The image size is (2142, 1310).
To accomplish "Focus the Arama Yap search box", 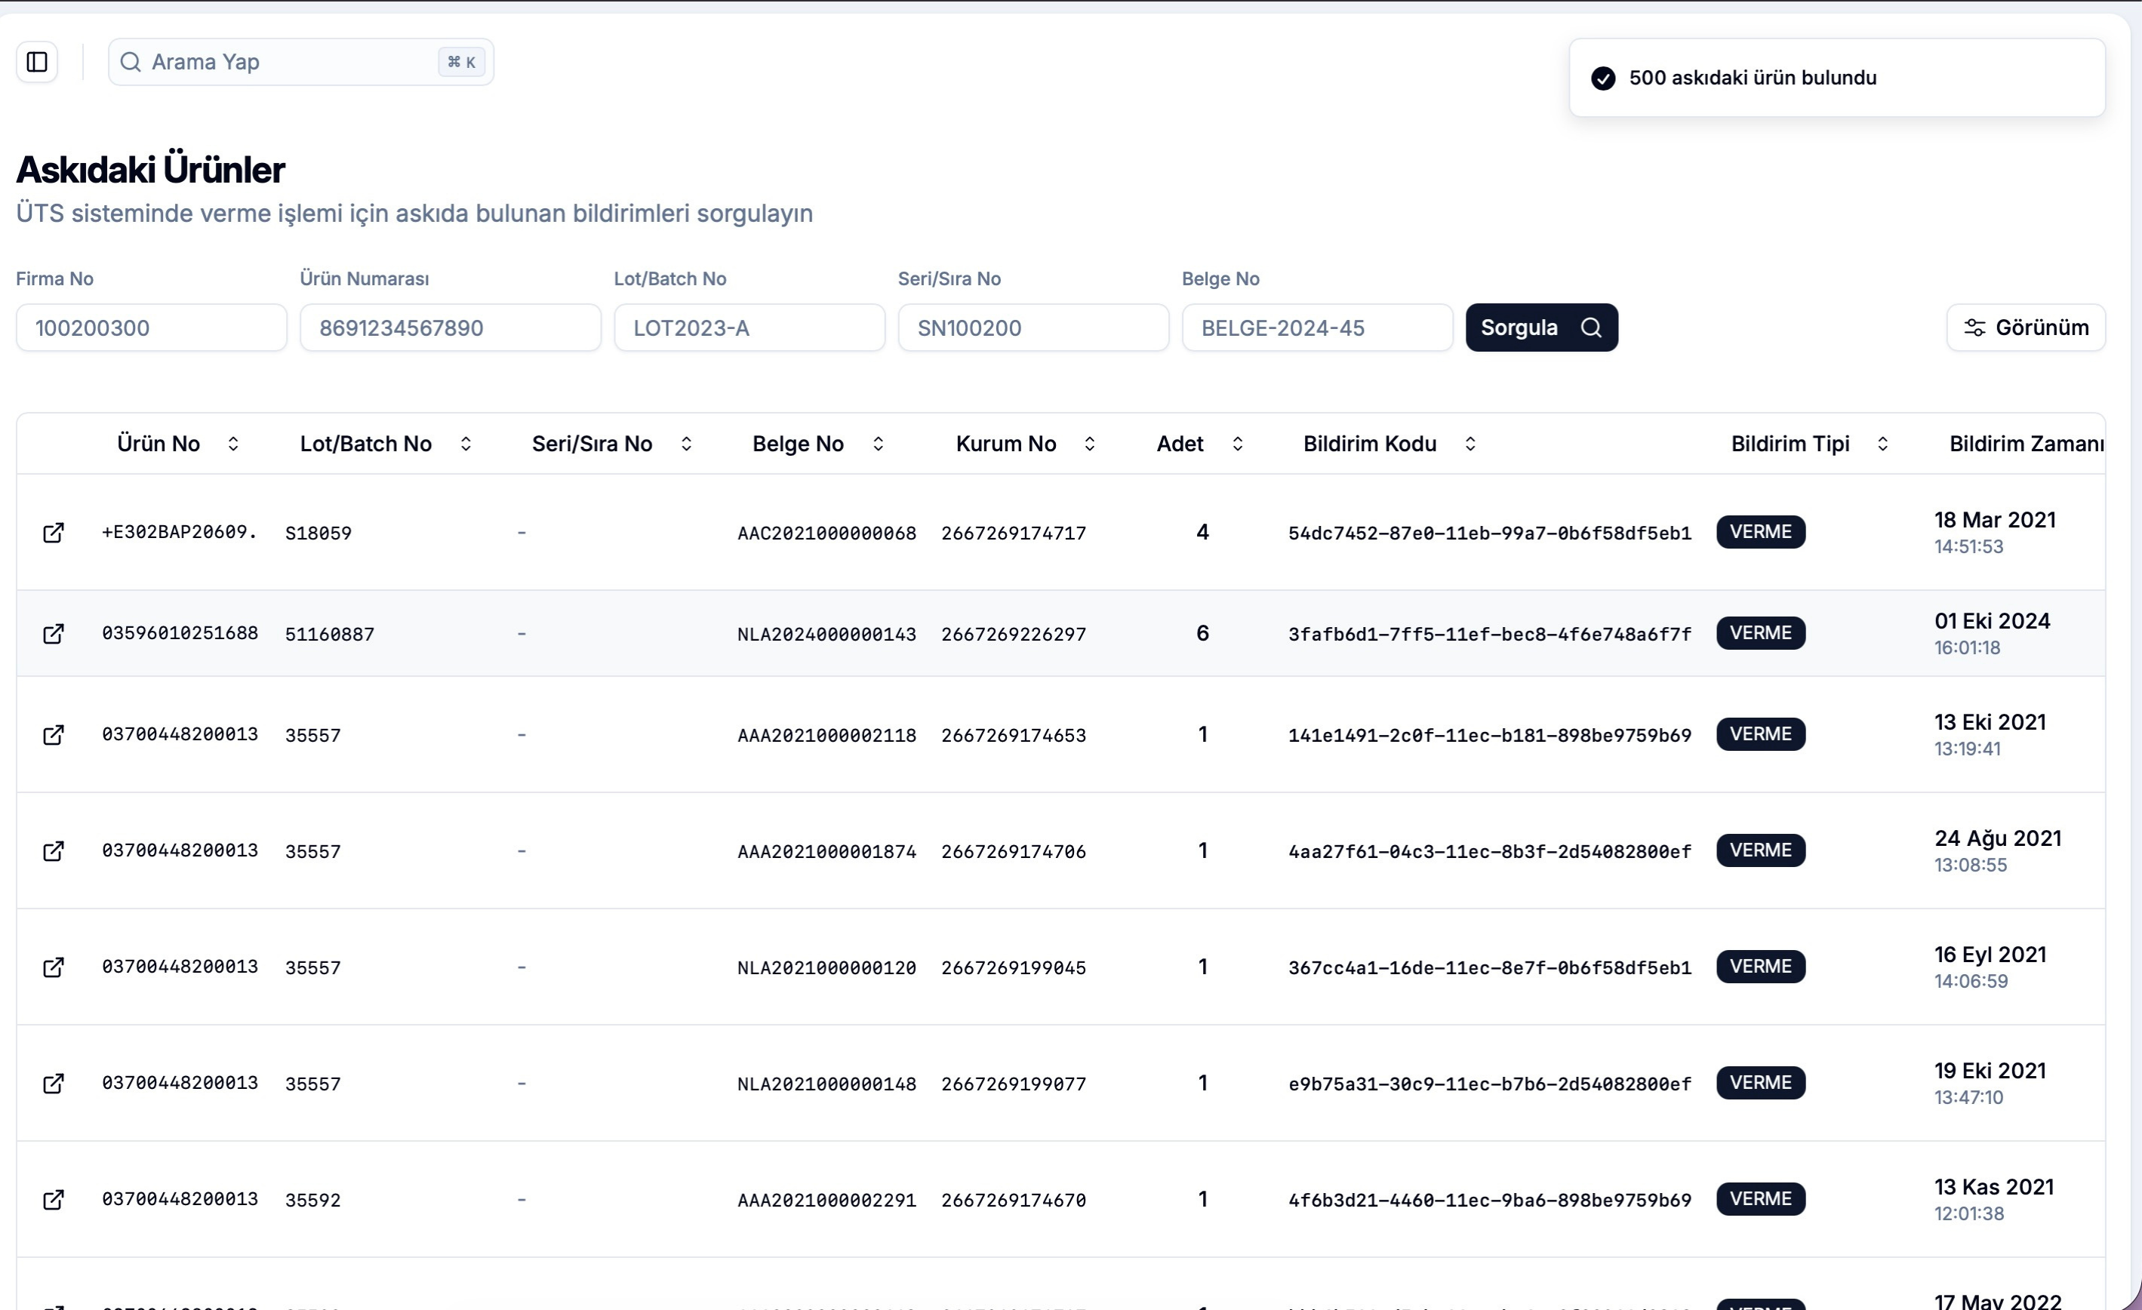I will tap(301, 62).
